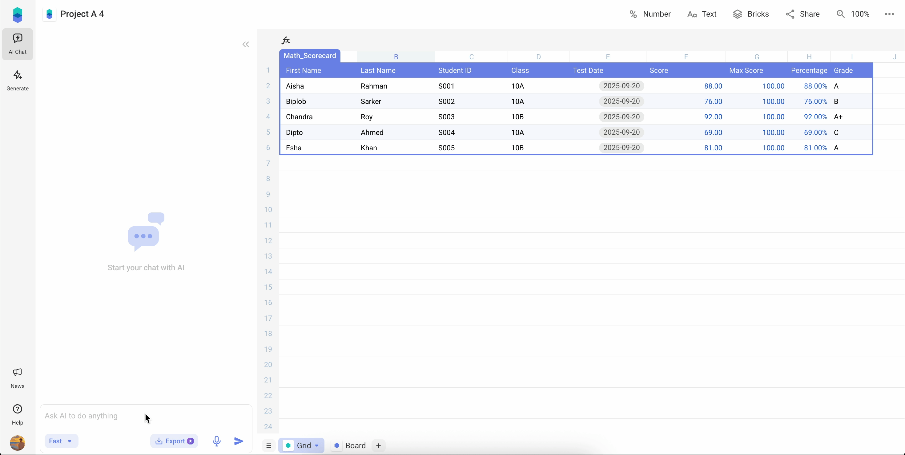Image resolution: width=905 pixels, height=455 pixels.
Task: Activate the voice input microphone
Action: pos(216,441)
